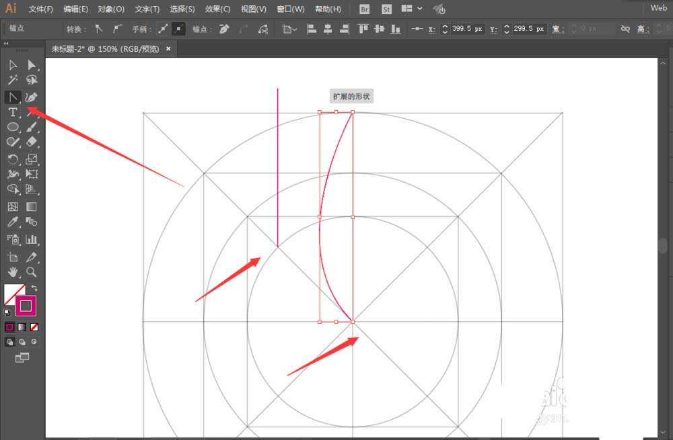Cut path at selected anchor points
This screenshot has width=673, height=440.
pos(262,29)
